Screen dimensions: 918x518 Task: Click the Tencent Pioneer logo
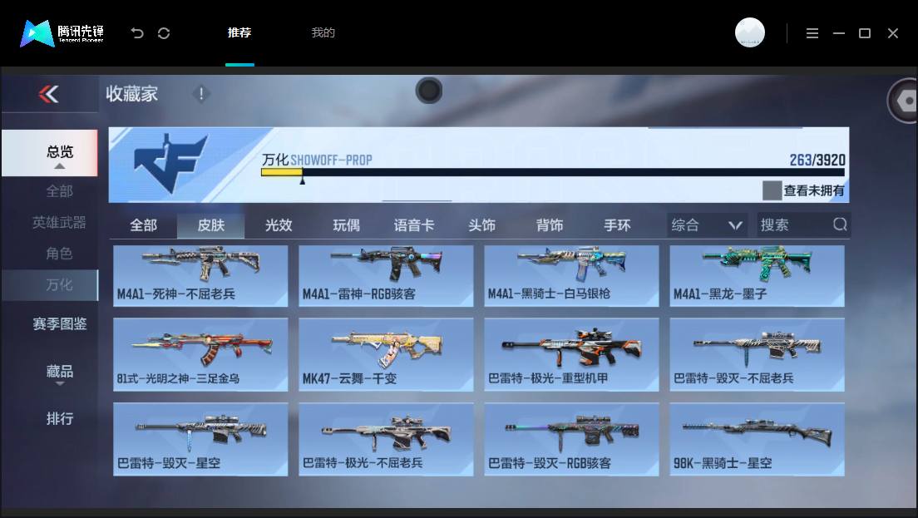tap(62, 32)
